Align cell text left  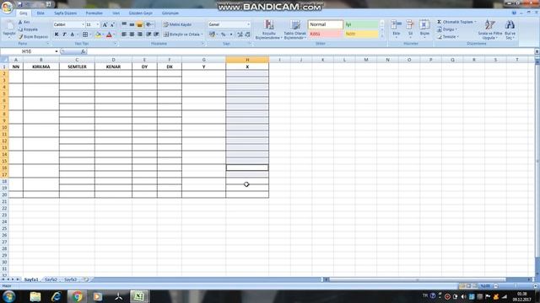[124, 35]
